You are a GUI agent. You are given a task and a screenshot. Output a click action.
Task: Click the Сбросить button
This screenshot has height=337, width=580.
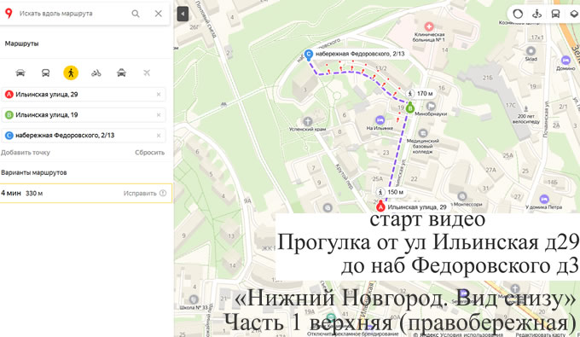pyautogui.click(x=150, y=153)
